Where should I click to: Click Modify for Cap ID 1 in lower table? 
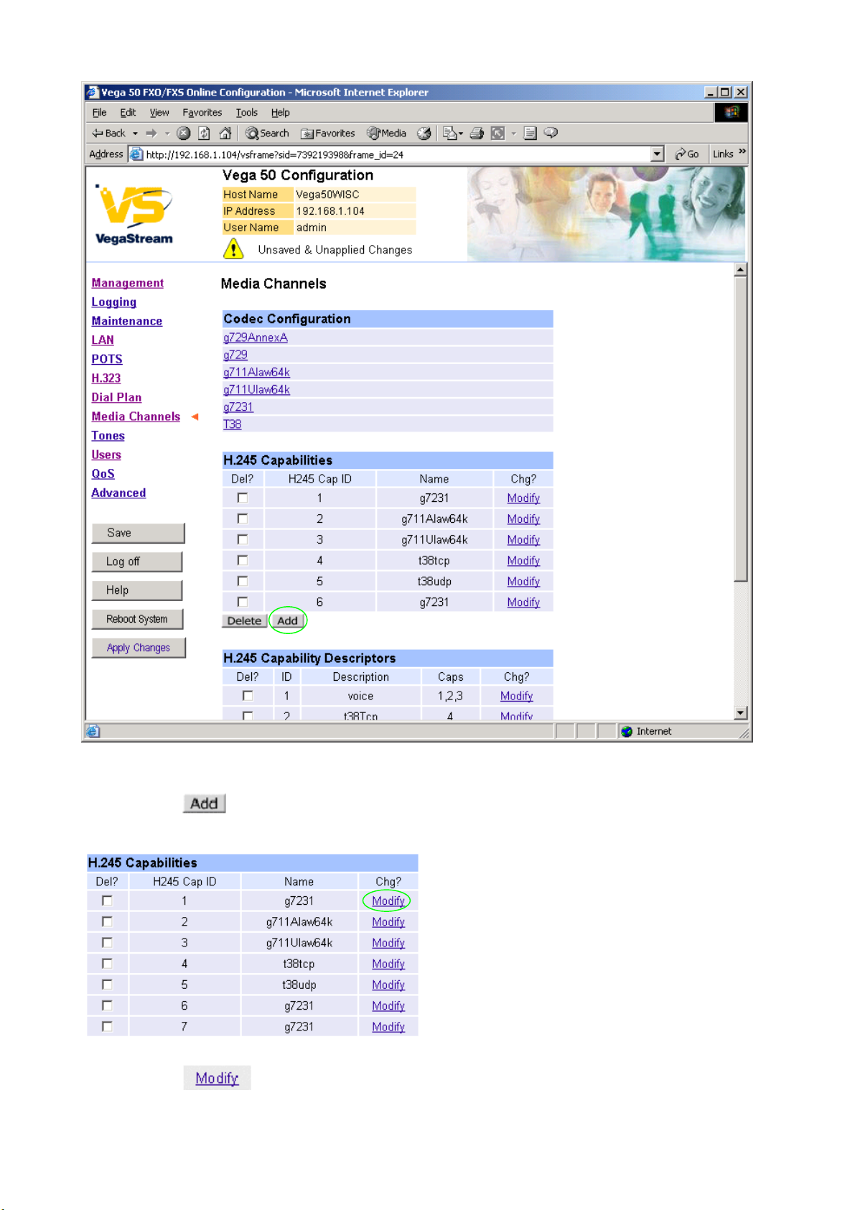(x=388, y=900)
